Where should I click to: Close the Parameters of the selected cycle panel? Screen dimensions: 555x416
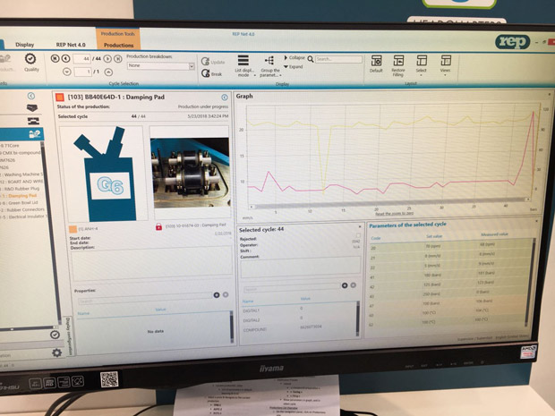click(x=536, y=221)
